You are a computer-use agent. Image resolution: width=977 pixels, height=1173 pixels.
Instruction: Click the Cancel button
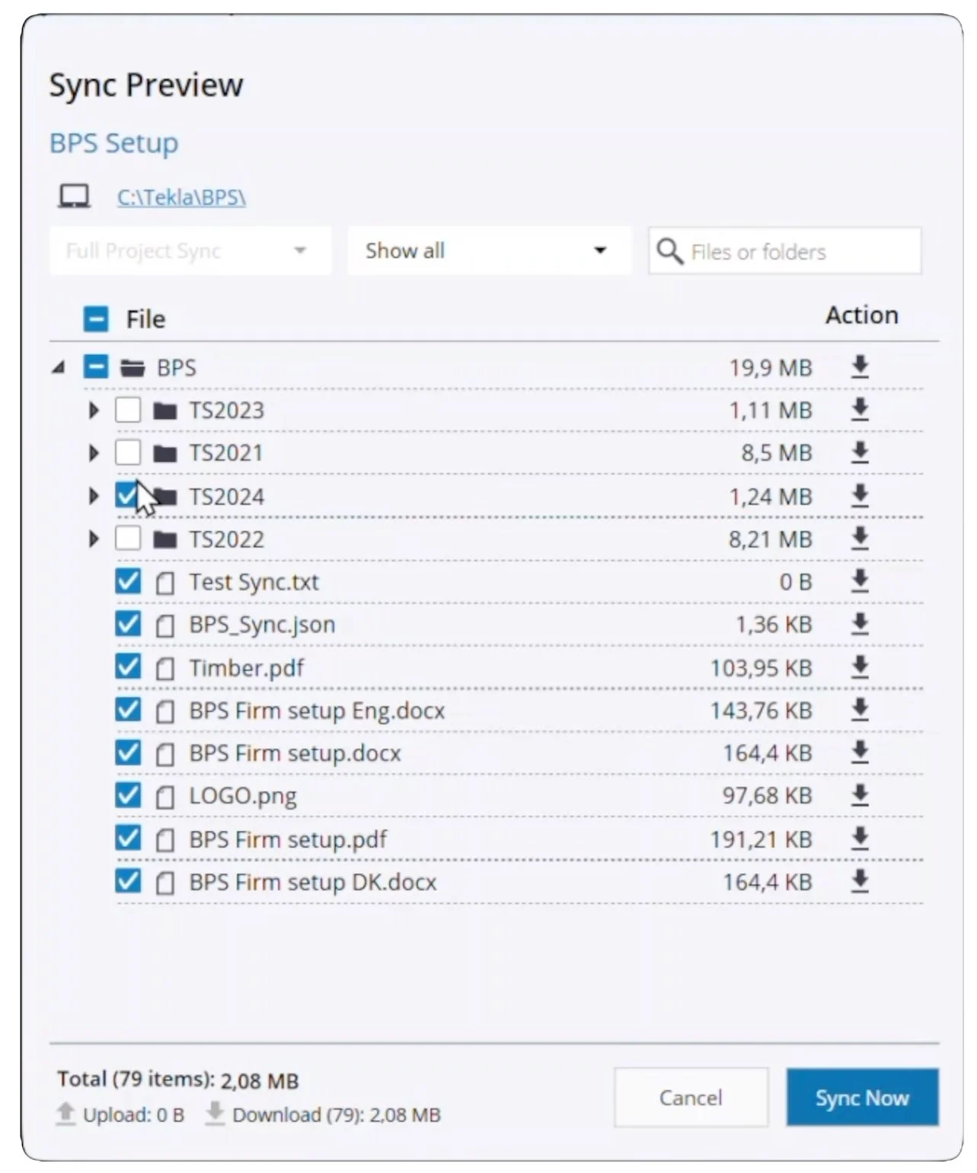coord(691,1097)
